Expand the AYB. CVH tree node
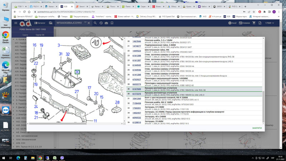This screenshot has height=161, width=286. click(x=14, y=143)
